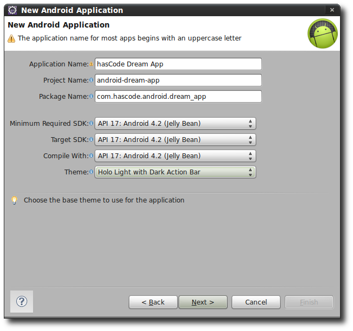Go back with the Back button
The image size is (353, 331).
pyautogui.click(x=153, y=302)
